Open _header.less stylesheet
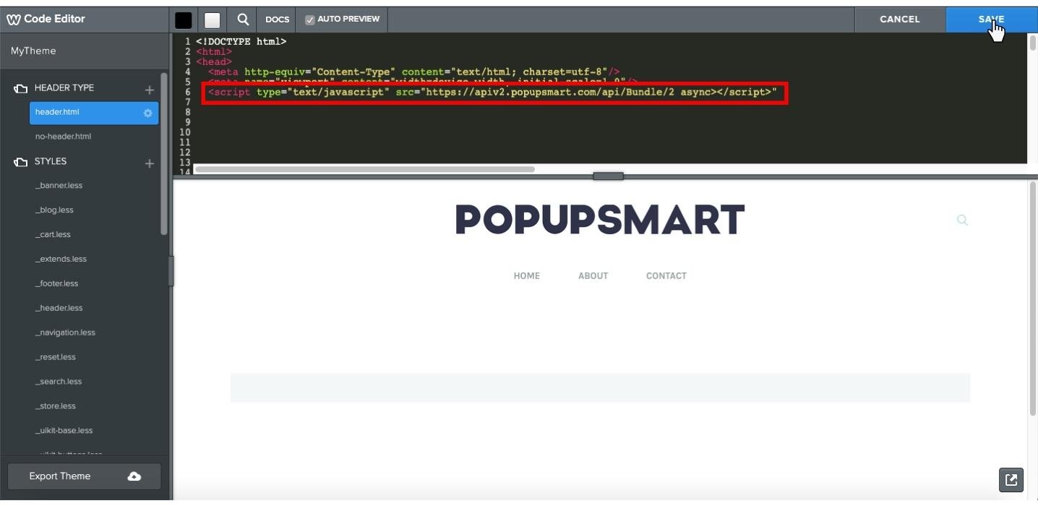Image resolution: width=1038 pixels, height=506 pixels. pyautogui.click(x=59, y=309)
